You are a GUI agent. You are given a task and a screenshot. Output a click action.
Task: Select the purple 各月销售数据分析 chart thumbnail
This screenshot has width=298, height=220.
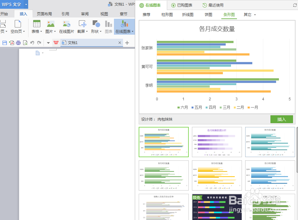pos(217,142)
